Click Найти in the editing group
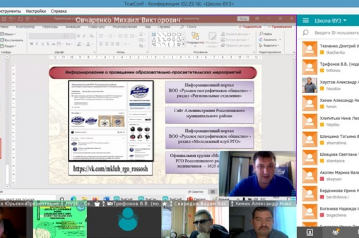The image size is (359, 238). tap(266, 34)
